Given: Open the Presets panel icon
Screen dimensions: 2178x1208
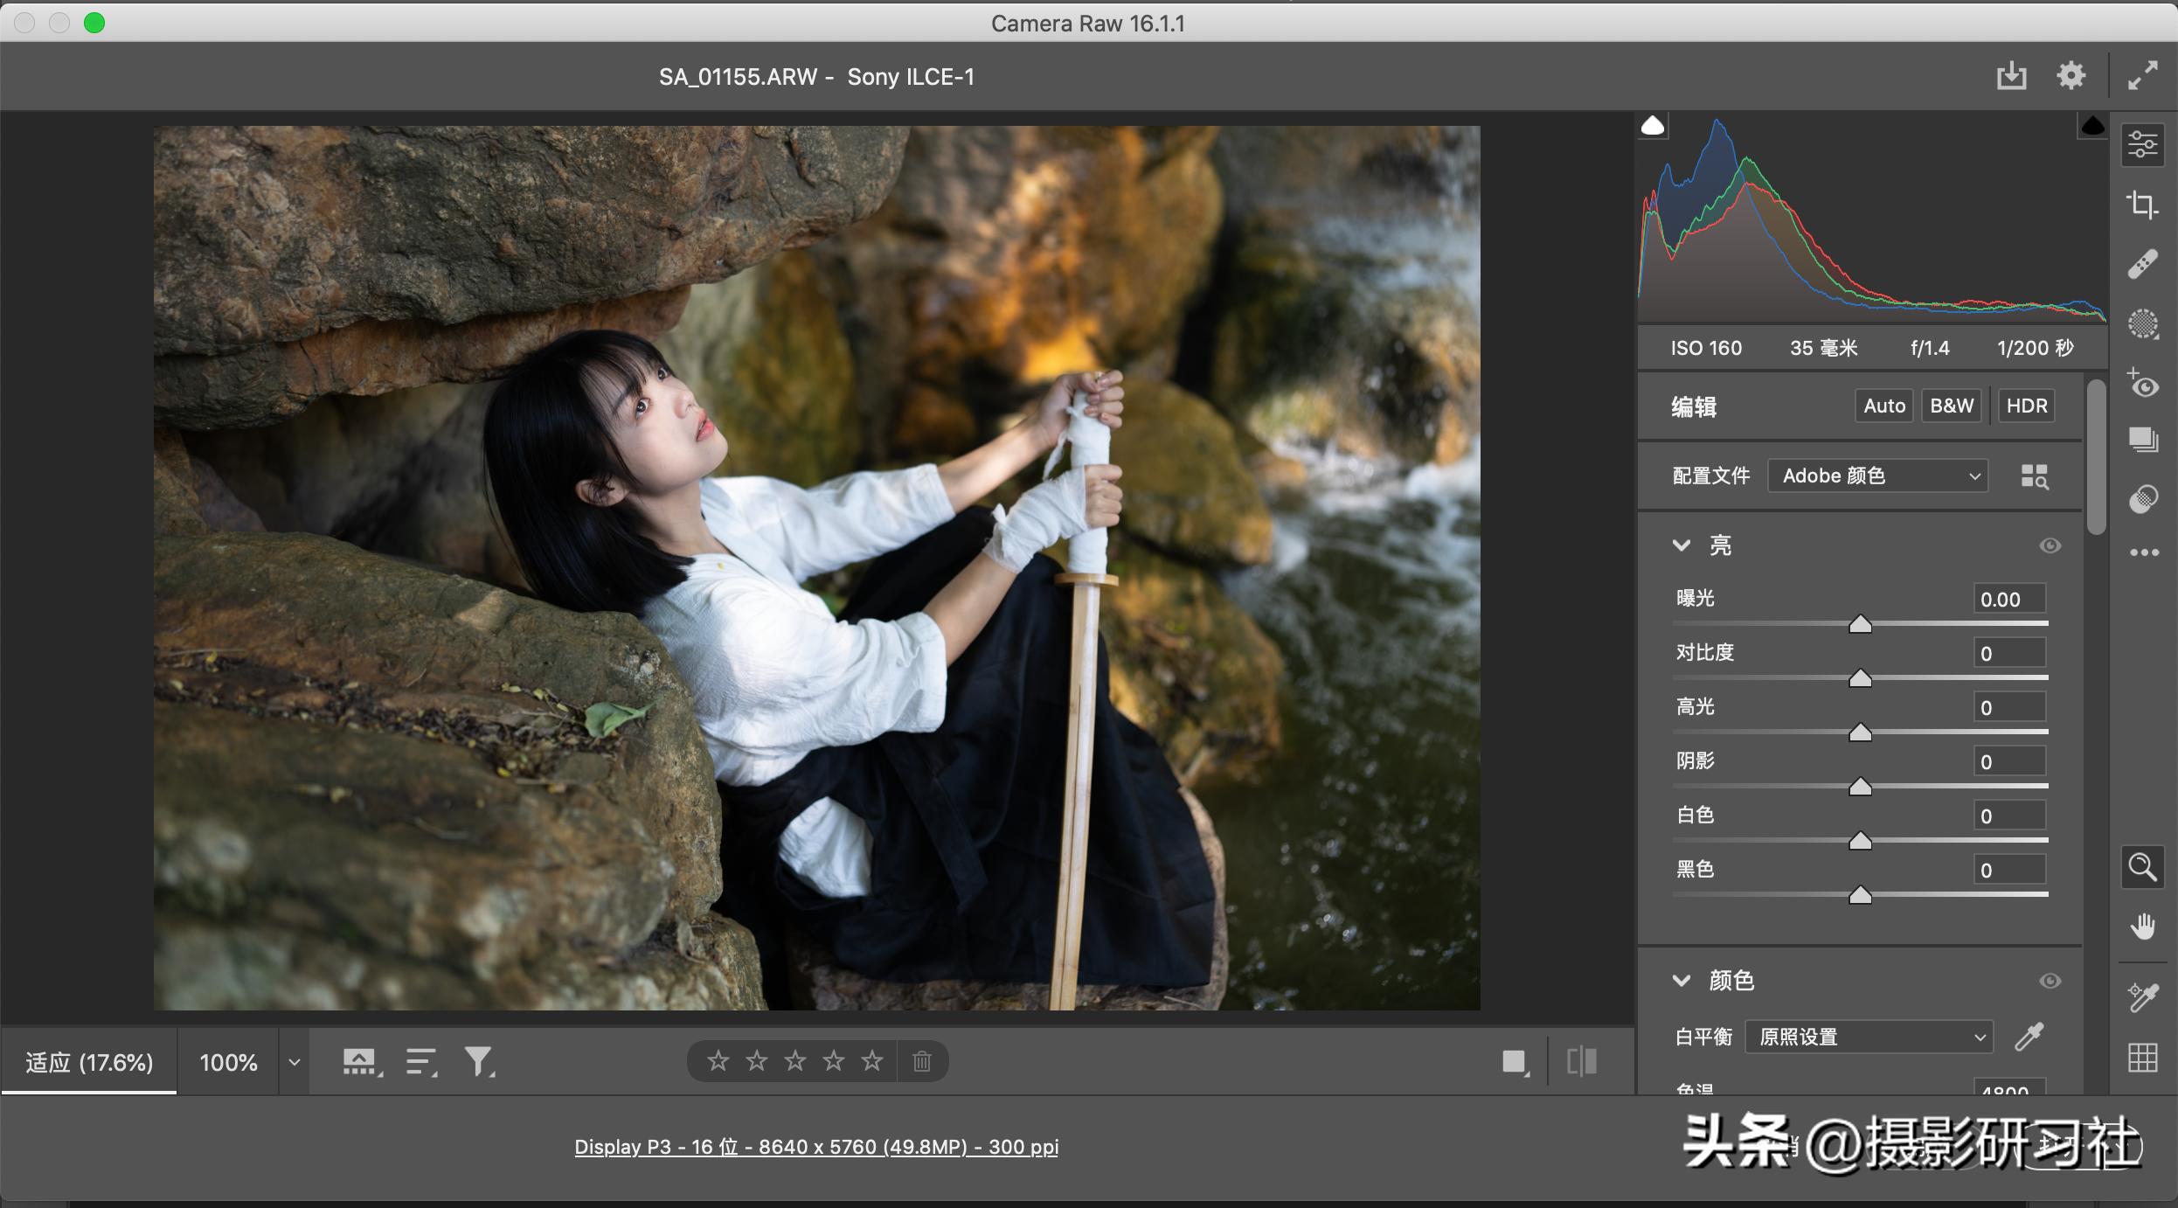Looking at the screenshot, I should [x=2142, y=500].
